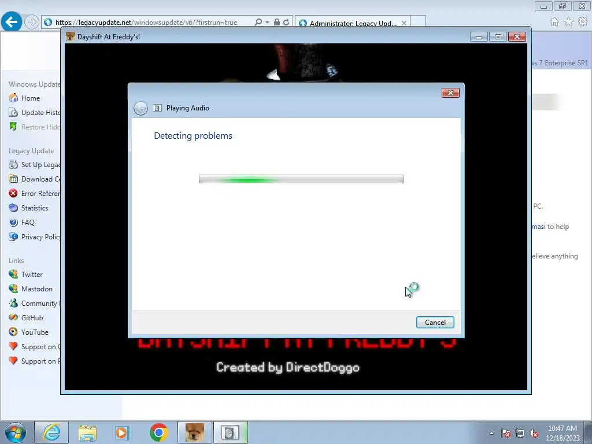Screen dimensions: 592x444
Task: Click the Action Center flag icon
Action: [x=506, y=433]
